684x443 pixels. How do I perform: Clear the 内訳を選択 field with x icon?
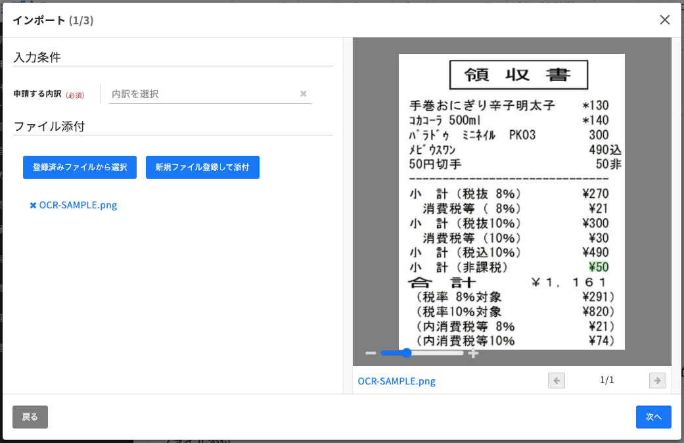coord(303,93)
